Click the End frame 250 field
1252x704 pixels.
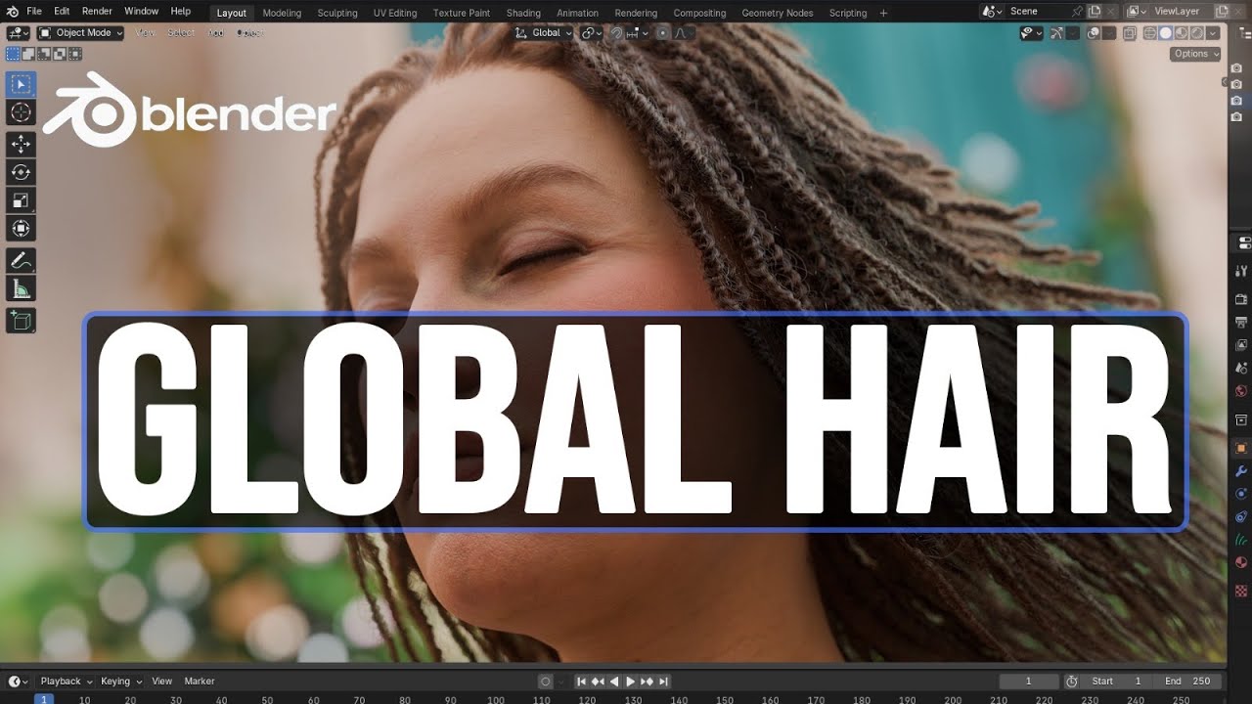tap(1186, 682)
